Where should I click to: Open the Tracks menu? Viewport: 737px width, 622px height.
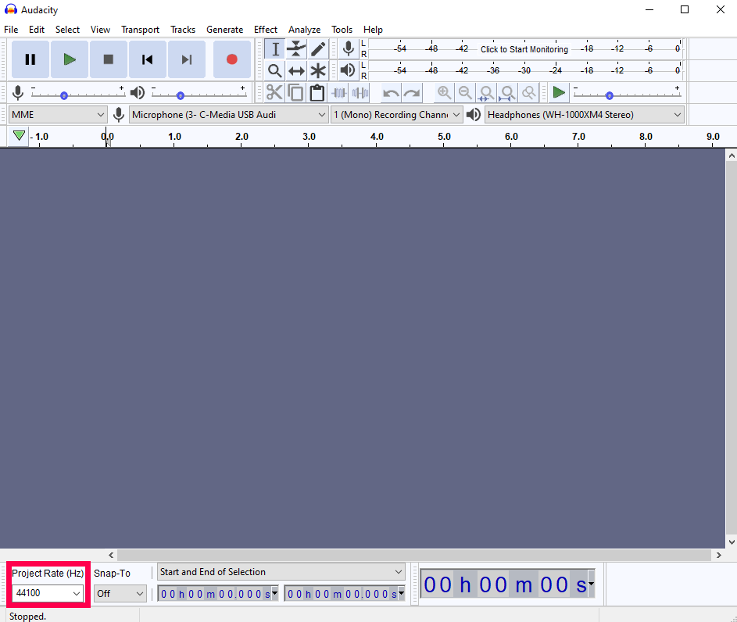pyautogui.click(x=183, y=30)
